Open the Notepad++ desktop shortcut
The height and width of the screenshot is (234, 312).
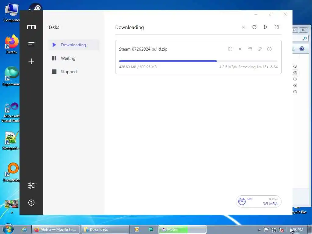pyautogui.click(x=11, y=140)
